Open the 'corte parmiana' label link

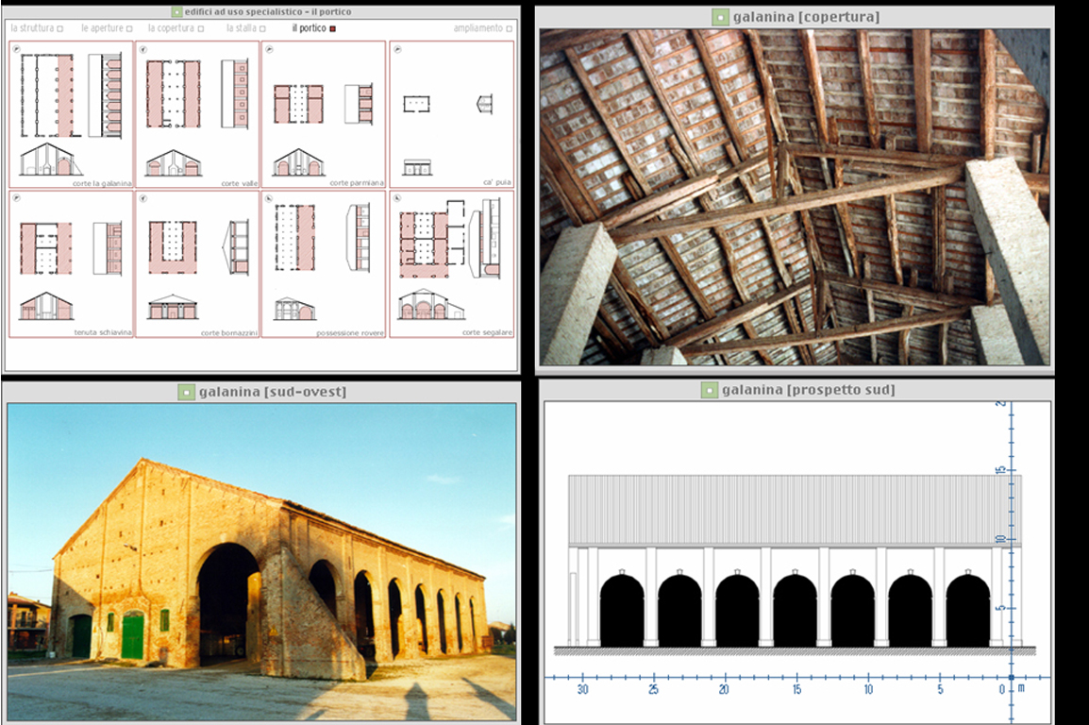click(353, 183)
